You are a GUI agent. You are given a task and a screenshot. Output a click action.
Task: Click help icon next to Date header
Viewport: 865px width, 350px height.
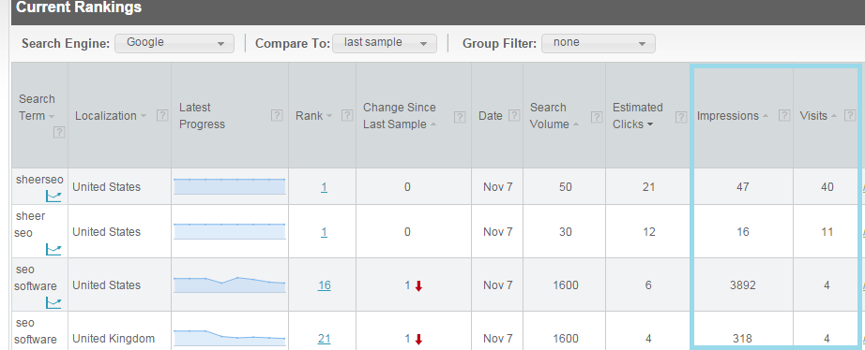click(513, 115)
